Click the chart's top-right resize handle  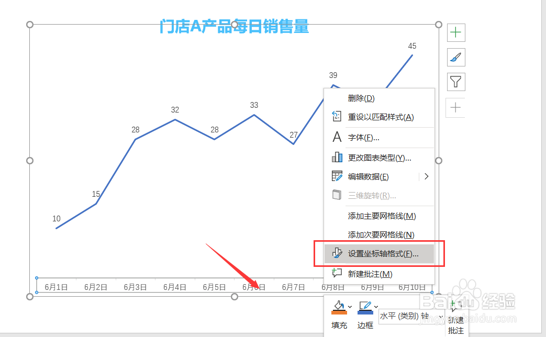tap(439, 25)
